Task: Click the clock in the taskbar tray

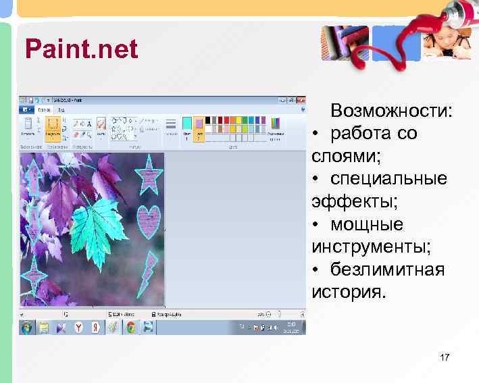Action: point(291,328)
